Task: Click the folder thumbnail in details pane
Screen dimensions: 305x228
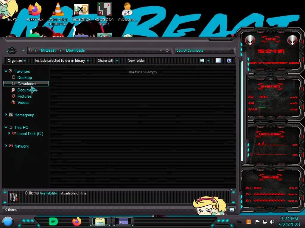Action: (13, 197)
